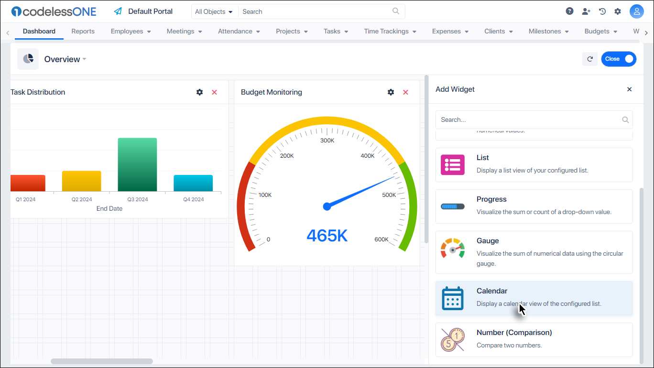Open settings for the Budget Monitoring widget

coord(391,92)
